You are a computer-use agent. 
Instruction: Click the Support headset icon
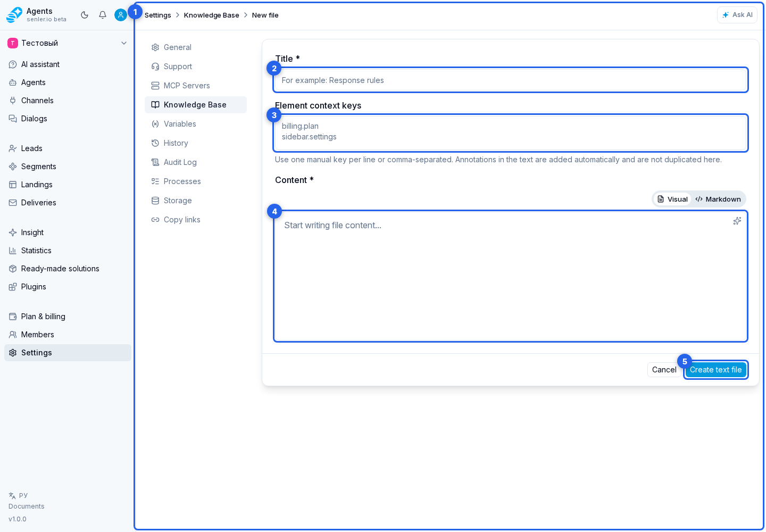pos(155,66)
